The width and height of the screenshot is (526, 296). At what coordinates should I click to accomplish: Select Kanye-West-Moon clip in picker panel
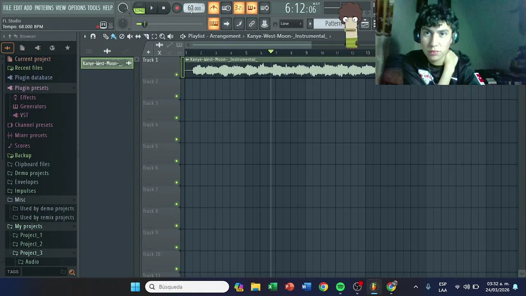click(107, 63)
